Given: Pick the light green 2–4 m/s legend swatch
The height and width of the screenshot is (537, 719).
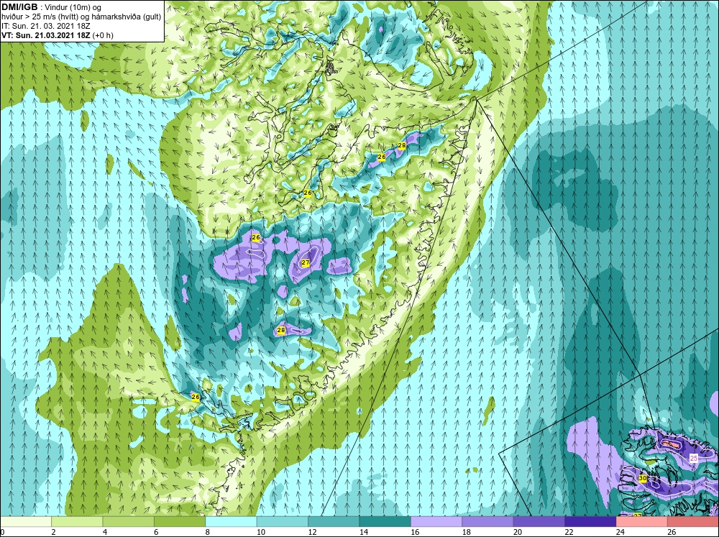Looking at the screenshot, I should click(77, 521).
